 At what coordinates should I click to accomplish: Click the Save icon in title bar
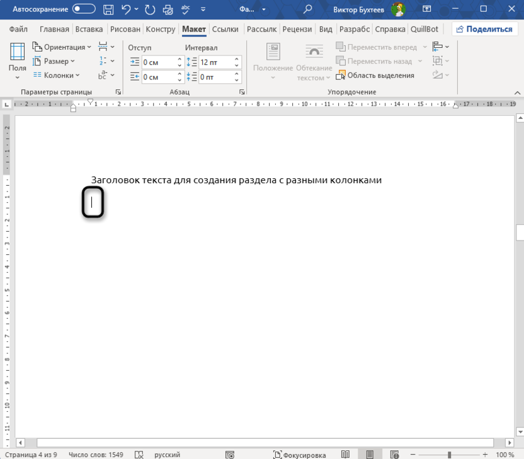(x=108, y=9)
